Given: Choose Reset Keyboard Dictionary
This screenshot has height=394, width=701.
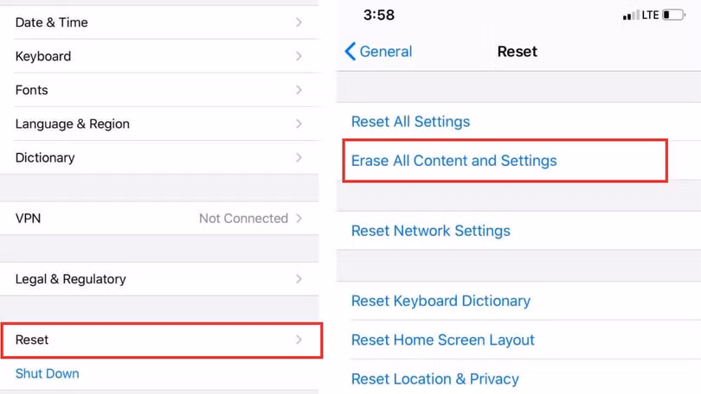Looking at the screenshot, I should click(441, 301).
